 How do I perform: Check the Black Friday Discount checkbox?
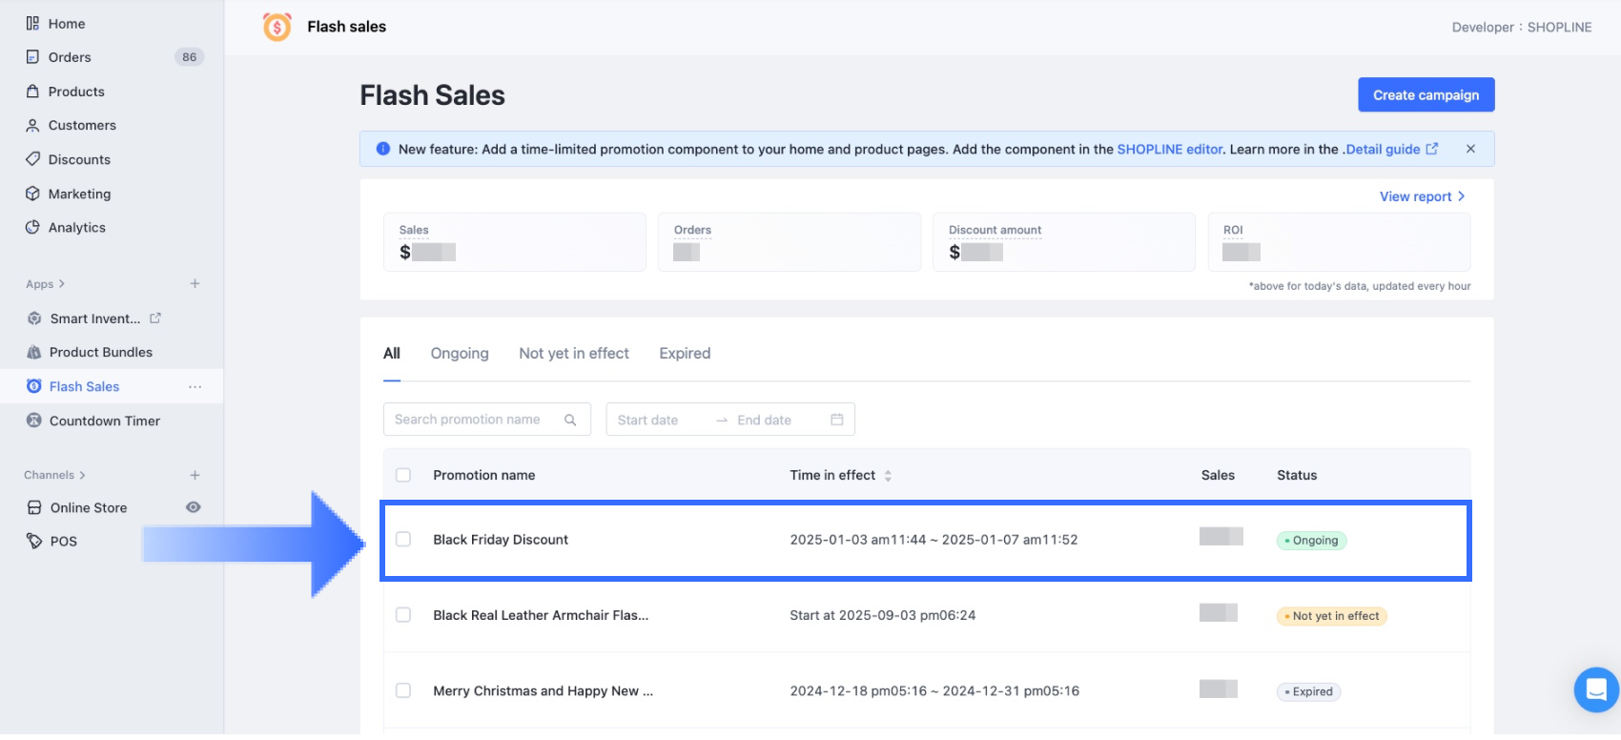pyautogui.click(x=403, y=540)
